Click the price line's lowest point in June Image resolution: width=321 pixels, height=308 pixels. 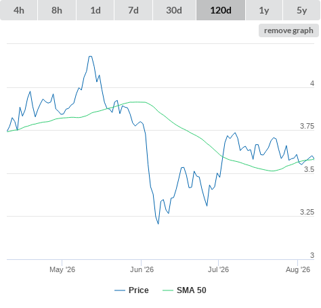click(x=158, y=223)
